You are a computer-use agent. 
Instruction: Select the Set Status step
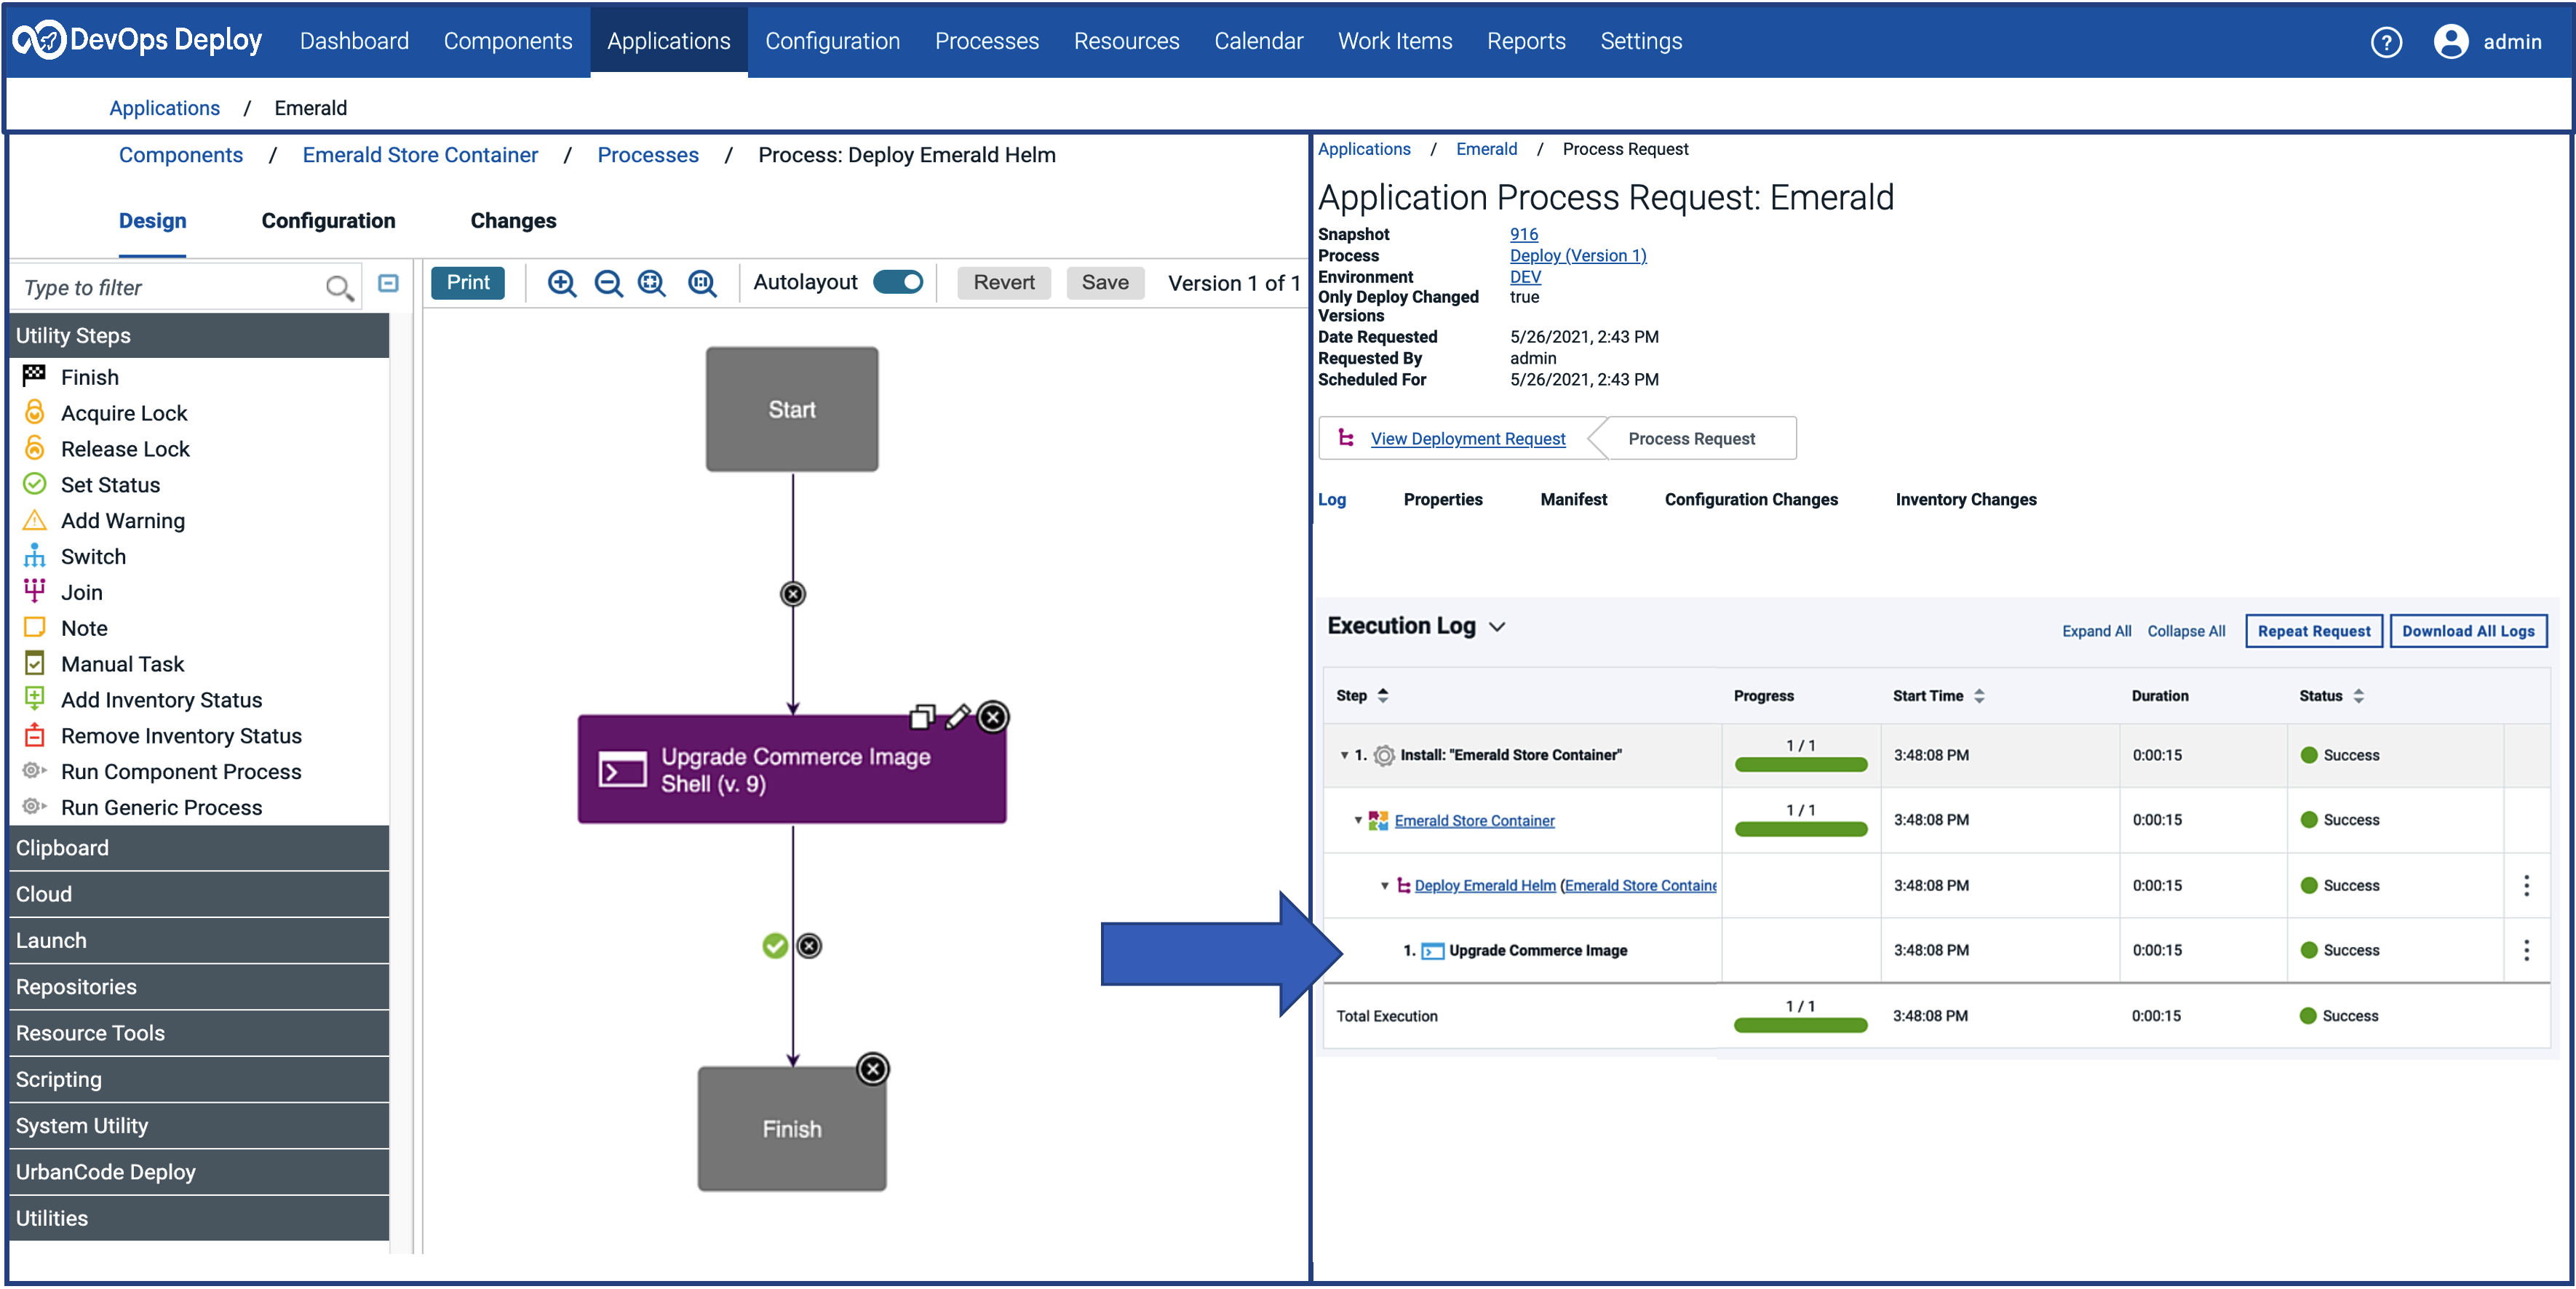tap(91, 485)
